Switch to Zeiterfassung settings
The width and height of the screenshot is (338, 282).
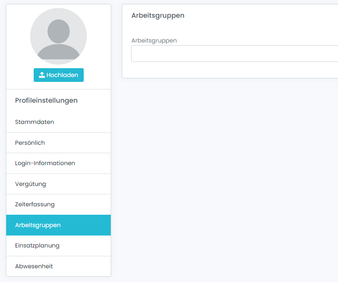point(35,205)
